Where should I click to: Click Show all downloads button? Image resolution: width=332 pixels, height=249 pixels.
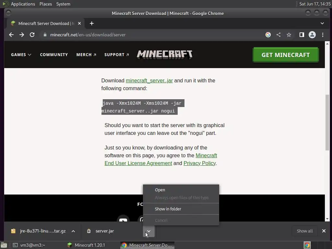coord(305,231)
